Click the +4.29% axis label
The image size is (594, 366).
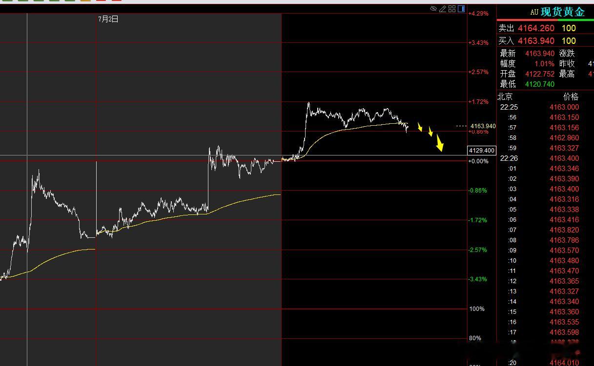(x=478, y=14)
